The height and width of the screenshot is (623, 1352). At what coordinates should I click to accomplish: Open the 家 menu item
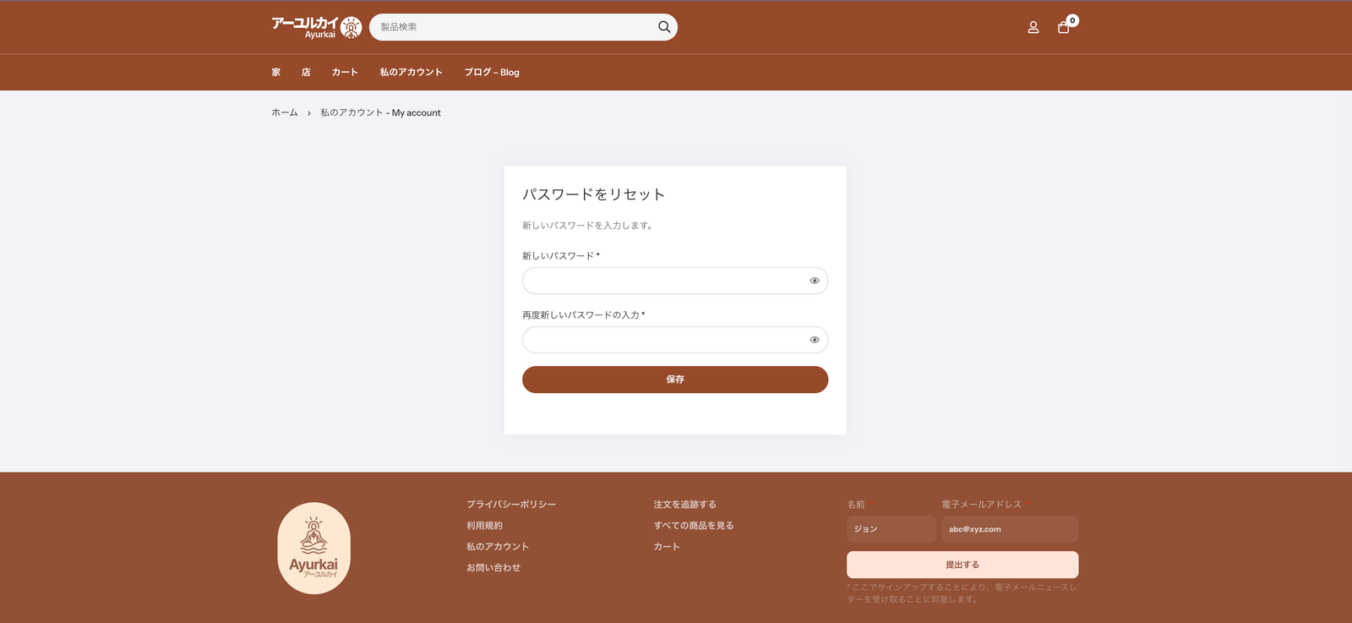(275, 73)
